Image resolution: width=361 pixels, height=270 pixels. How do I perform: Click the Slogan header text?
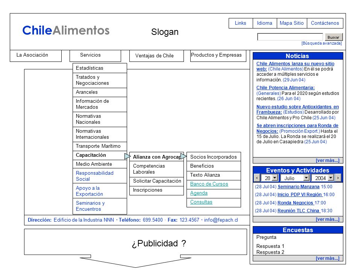coord(165,32)
